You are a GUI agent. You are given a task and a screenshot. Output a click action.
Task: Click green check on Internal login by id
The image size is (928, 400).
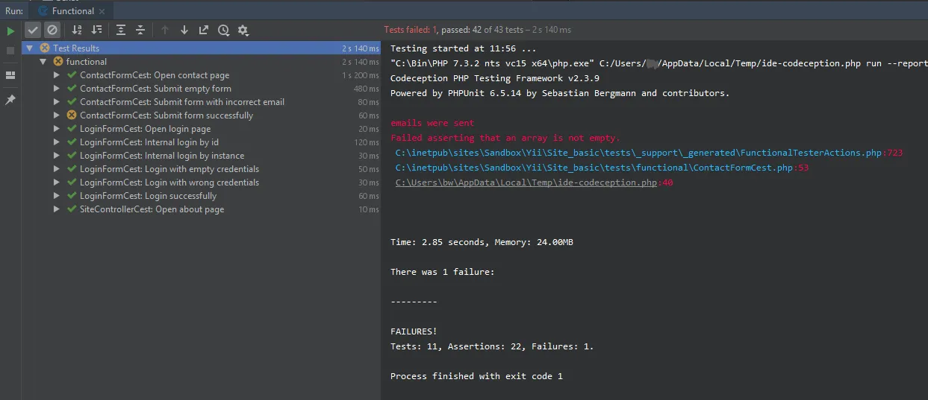tap(72, 142)
